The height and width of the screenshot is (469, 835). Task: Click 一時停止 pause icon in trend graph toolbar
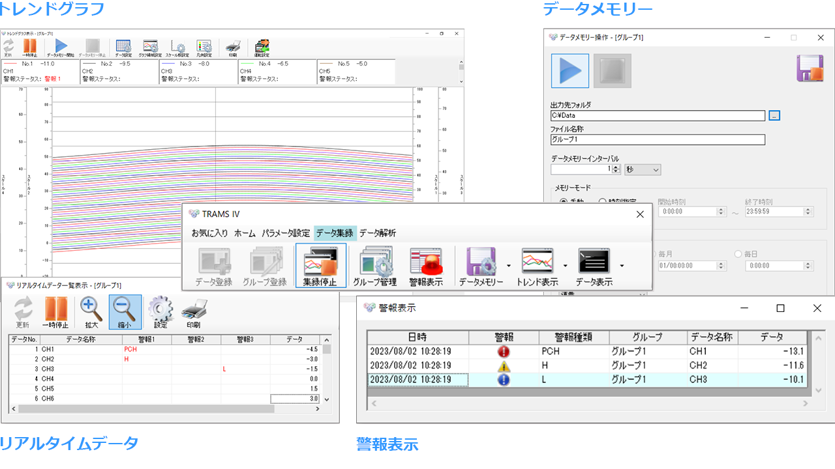click(x=30, y=48)
